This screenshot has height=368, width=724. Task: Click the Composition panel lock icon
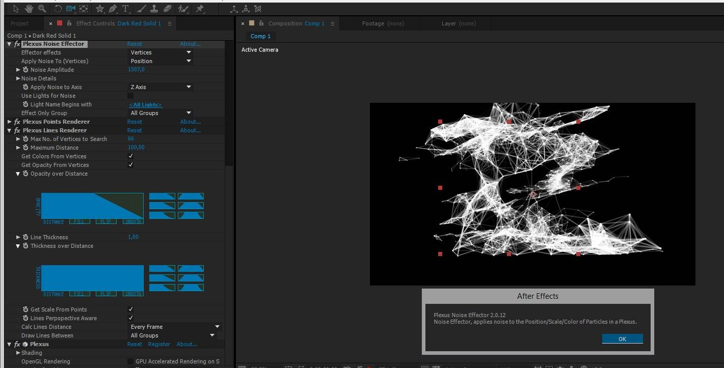coord(261,23)
